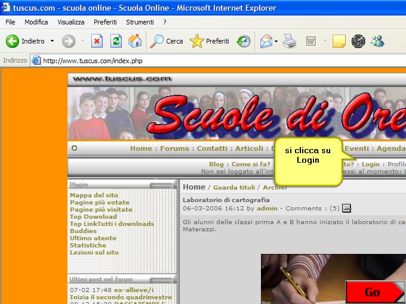The image size is (406, 304).
Task: Click the dark round globe icon
Action: 358,41
